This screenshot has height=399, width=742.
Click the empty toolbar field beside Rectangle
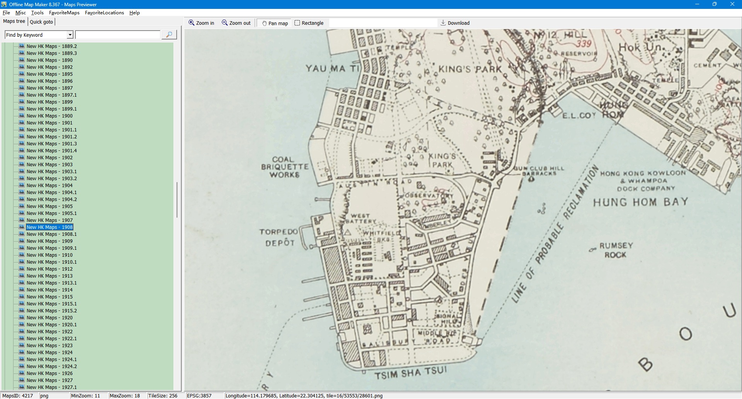tap(383, 23)
